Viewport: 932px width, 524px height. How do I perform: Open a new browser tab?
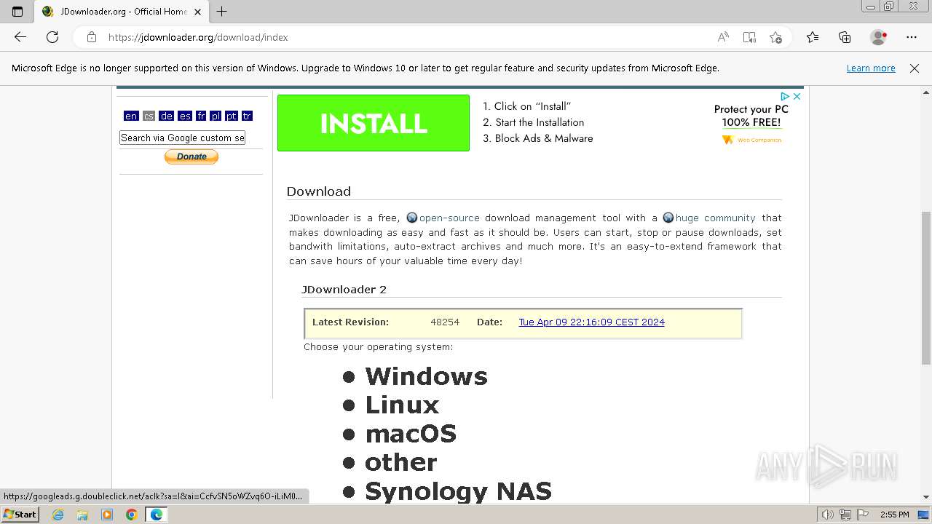click(x=222, y=12)
